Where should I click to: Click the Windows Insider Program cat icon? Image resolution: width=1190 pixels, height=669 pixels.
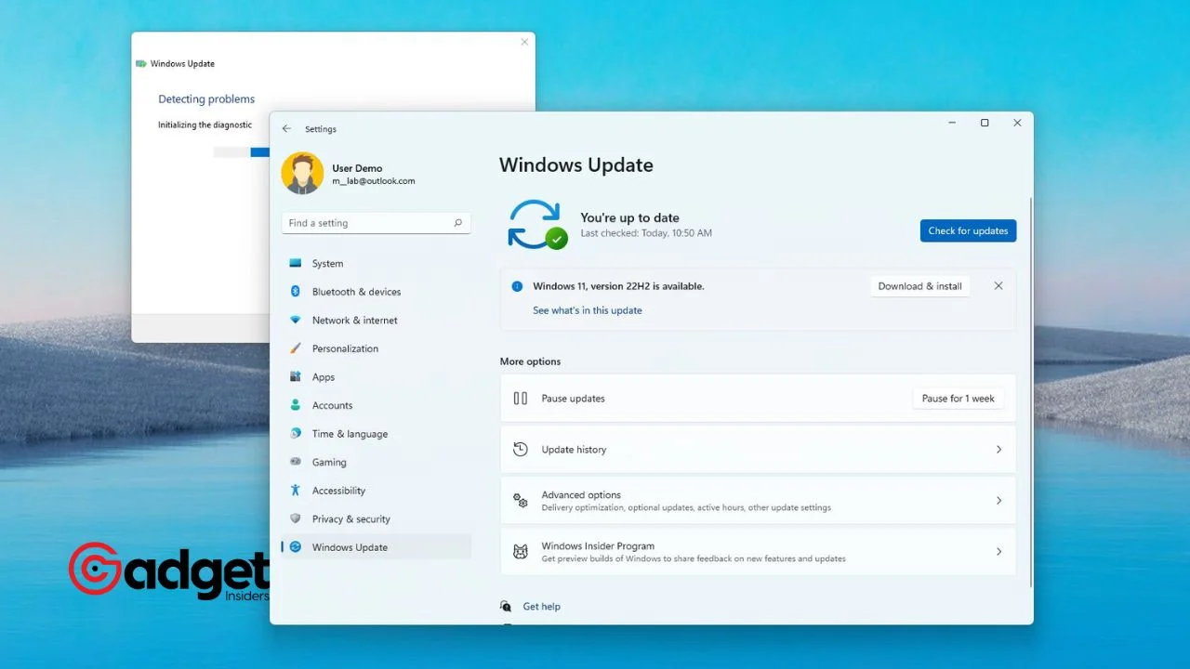pos(521,552)
